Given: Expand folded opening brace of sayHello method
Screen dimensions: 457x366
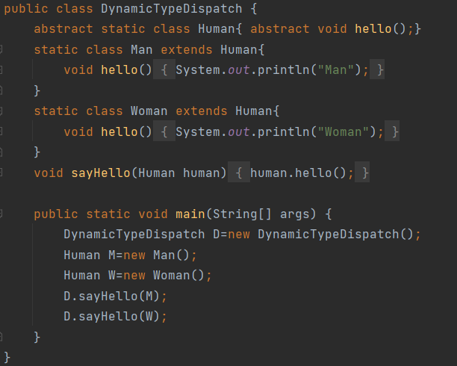Looking at the screenshot, I should 239,173.
